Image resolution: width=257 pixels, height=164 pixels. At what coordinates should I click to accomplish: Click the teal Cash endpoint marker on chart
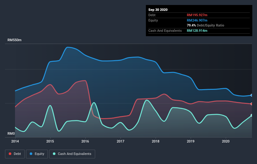point(252,115)
